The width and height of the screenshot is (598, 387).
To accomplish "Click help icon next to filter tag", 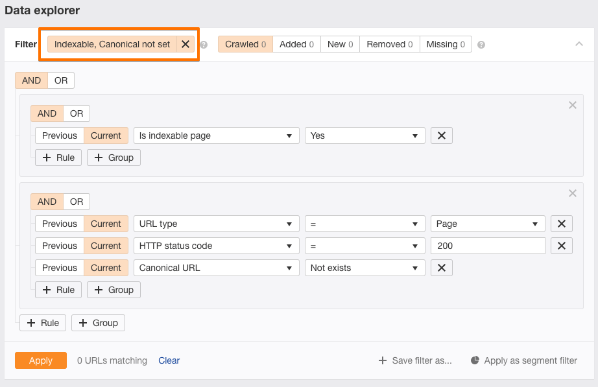I will click(204, 45).
